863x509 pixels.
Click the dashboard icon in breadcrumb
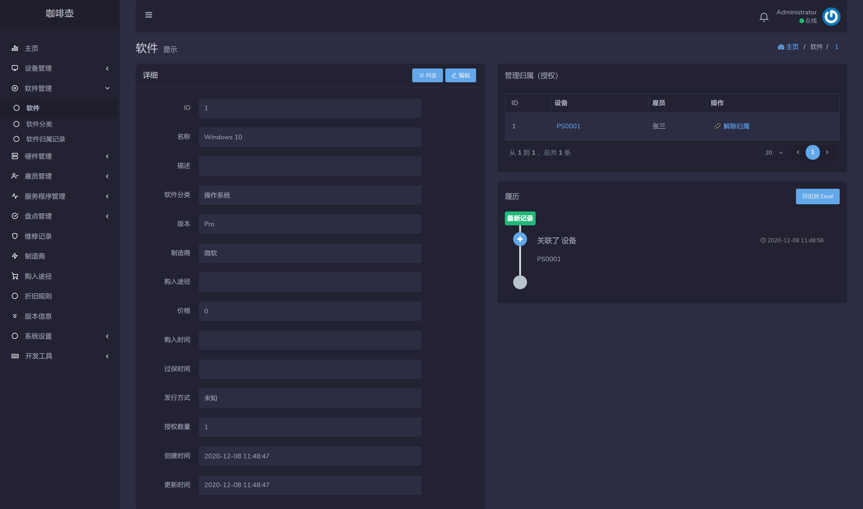(781, 47)
